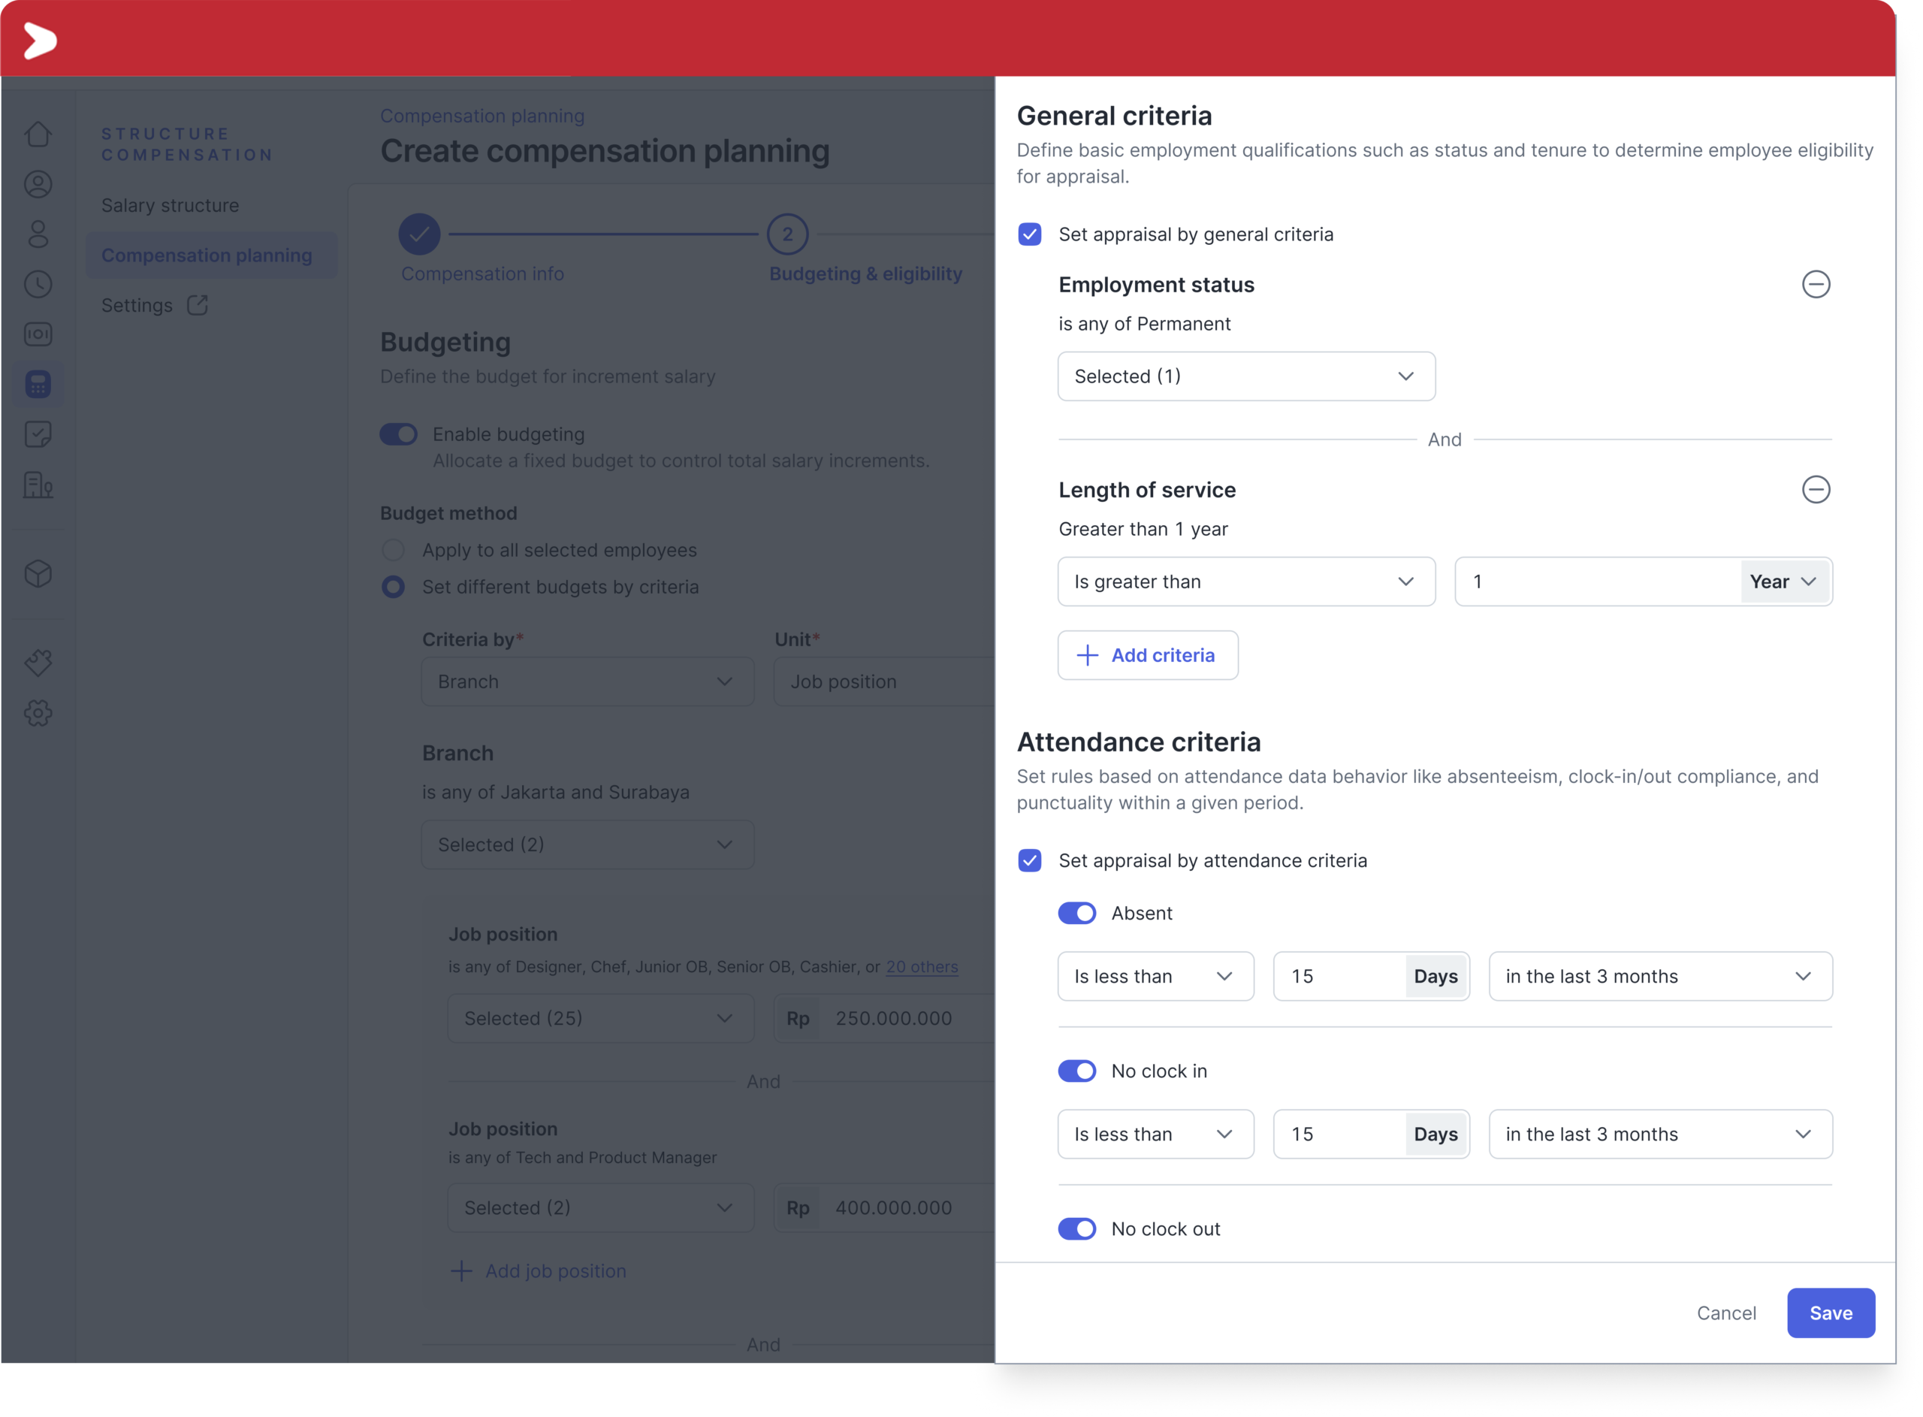Click the Save button
This screenshot has height=1417, width=1923.
click(1831, 1313)
